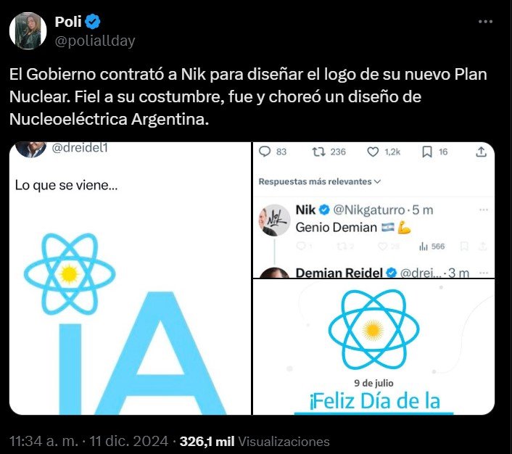Click the share icon beside bookmarks
512x454 pixels.
coord(482,152)
